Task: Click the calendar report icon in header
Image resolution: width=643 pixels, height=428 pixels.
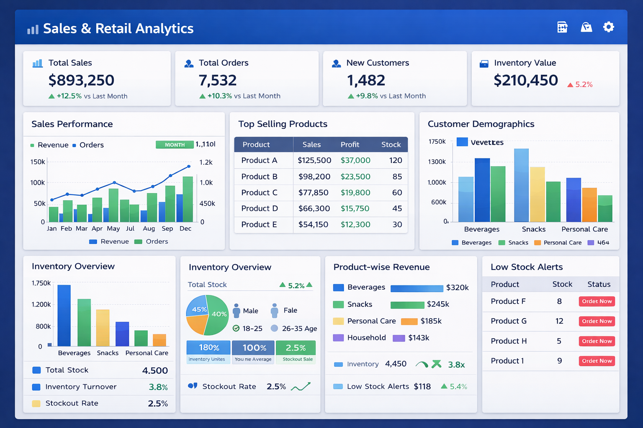Action: click(562, 27)
